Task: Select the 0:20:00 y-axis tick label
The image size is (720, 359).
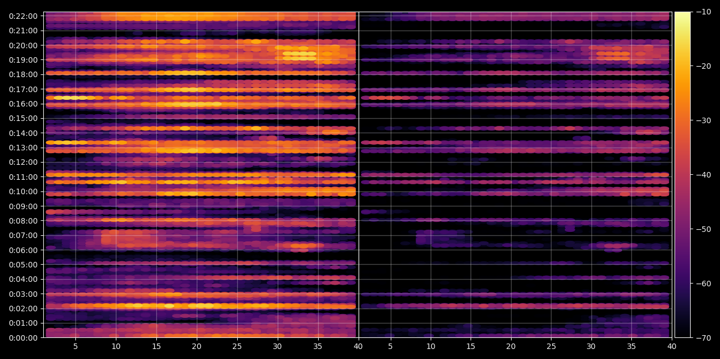Action: coord(23,45)
